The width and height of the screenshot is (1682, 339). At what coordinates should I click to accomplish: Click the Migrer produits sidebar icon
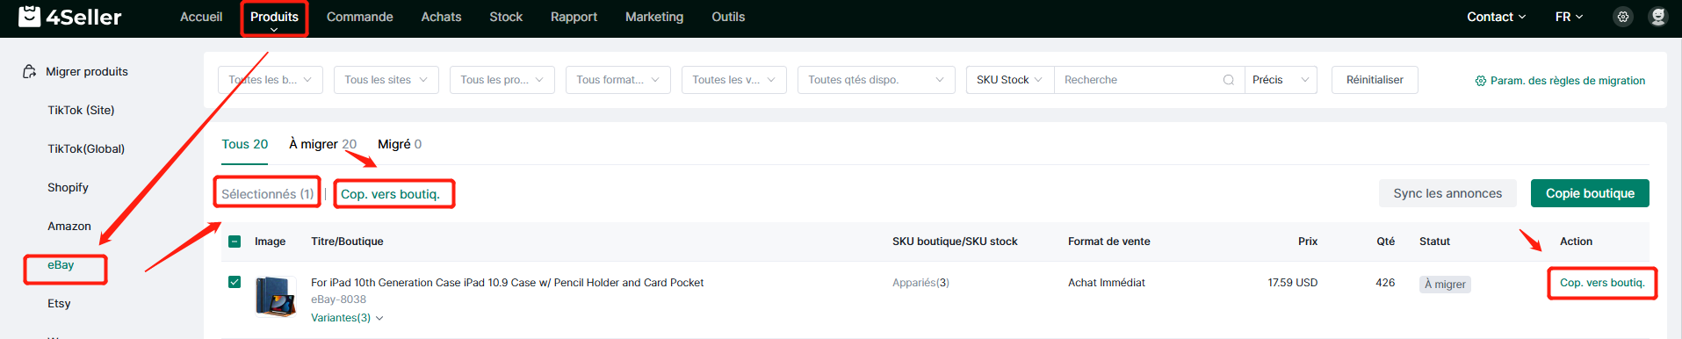coord(30,71)
